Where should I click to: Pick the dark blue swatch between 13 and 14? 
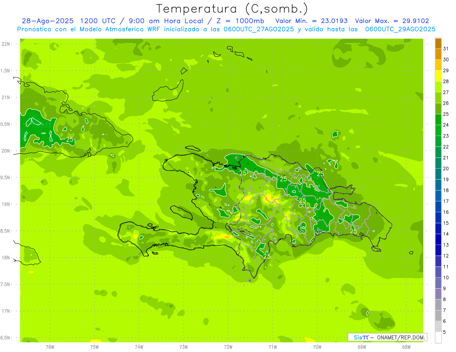pos(438,239)
